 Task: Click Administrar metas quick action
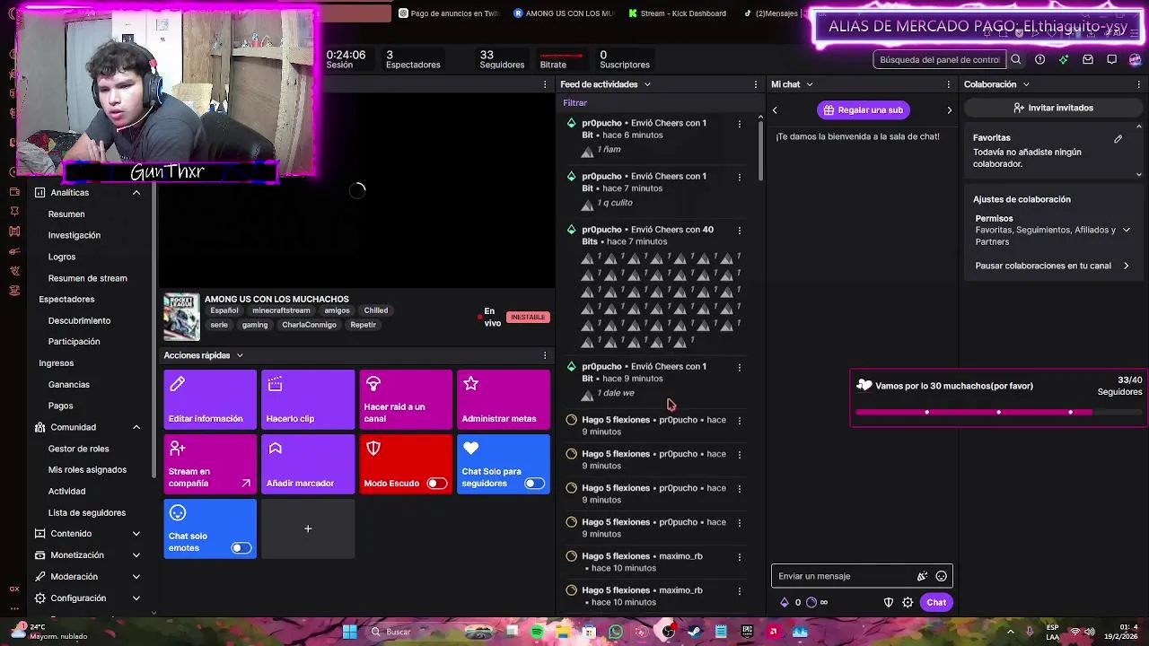click(x=504, y=399)
